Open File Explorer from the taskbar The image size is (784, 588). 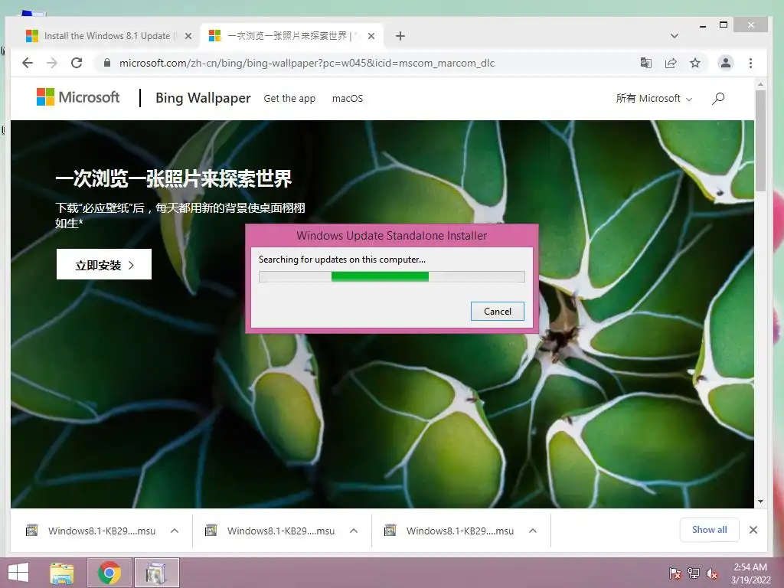tap(62, 573)
